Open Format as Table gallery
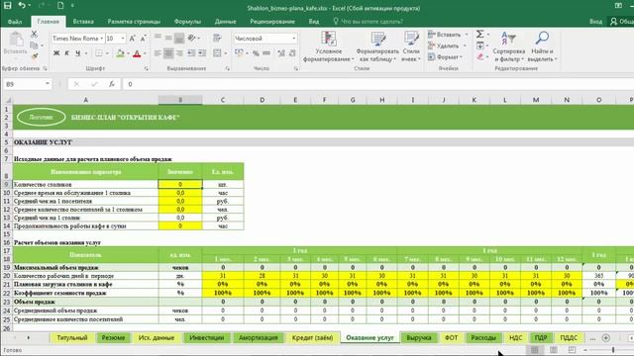 coord(377,46)
